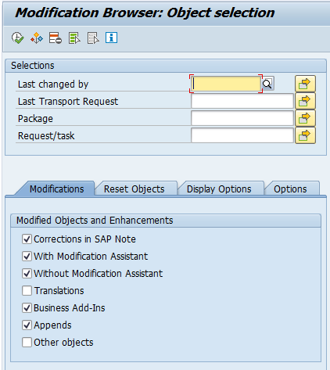Click the Execute clock icon in toolbar
330x370 pixels.
[x=17, y=38]
